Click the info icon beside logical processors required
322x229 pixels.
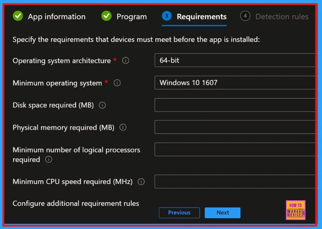click(49, 159)
